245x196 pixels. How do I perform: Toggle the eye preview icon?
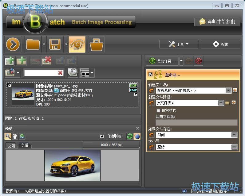[x=77, y=44]
